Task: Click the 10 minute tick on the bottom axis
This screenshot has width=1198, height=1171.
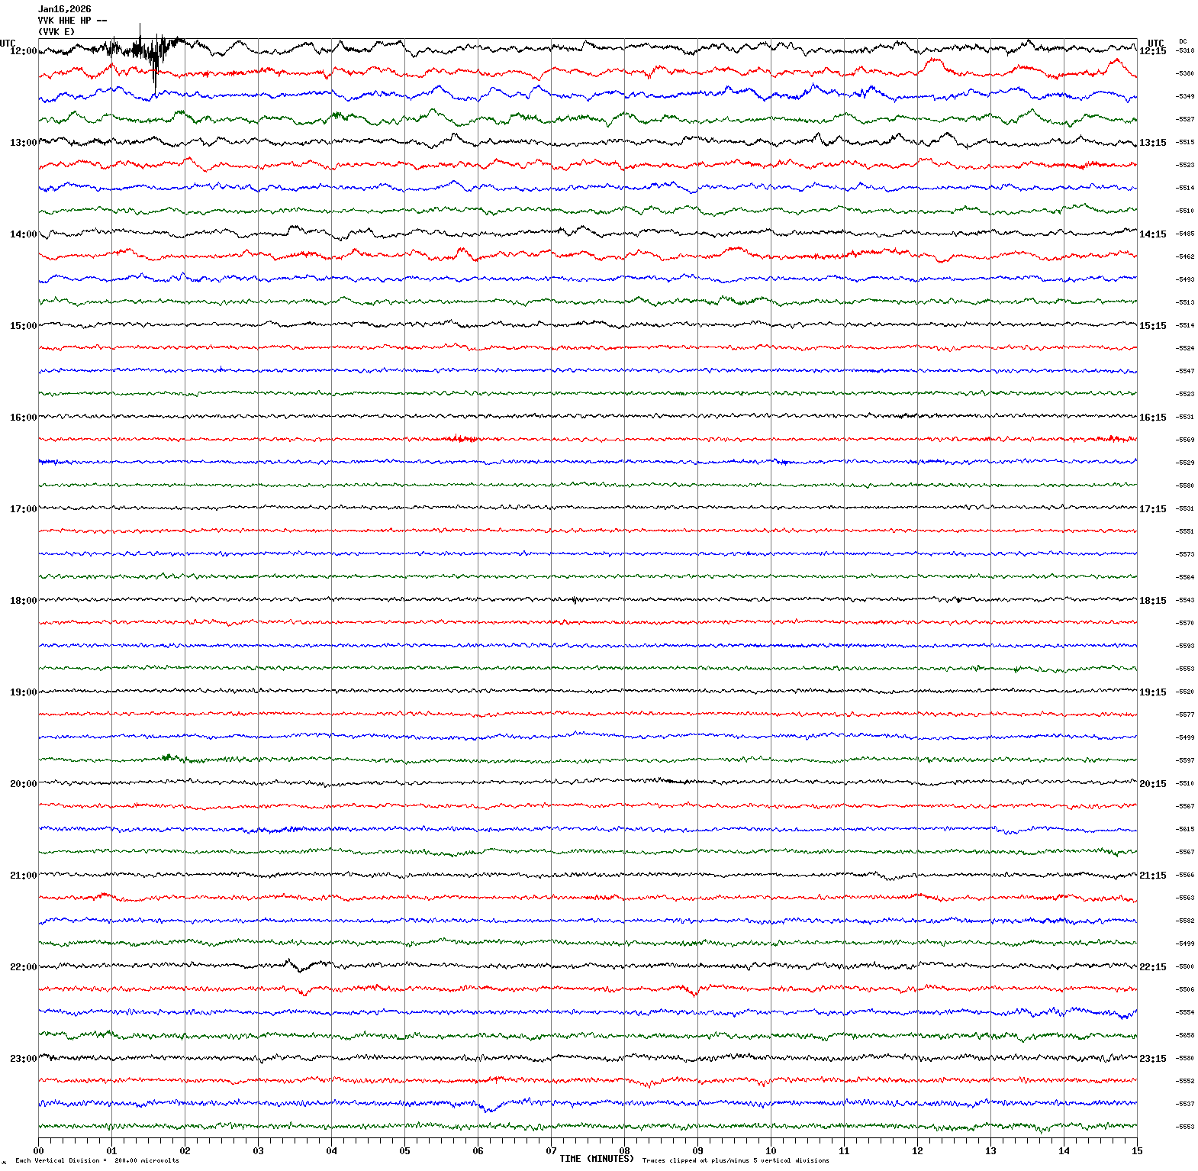Action: coord(771,1151)
